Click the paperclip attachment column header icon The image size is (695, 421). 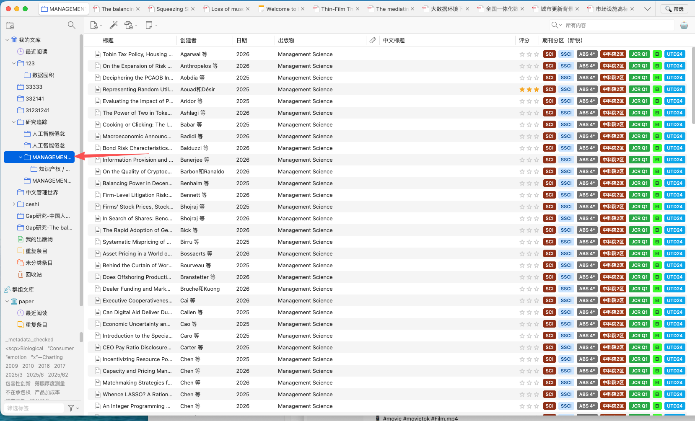pos(373,40)
